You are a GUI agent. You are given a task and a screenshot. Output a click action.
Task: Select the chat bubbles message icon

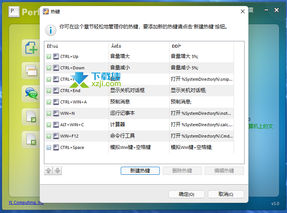[31, 93]
